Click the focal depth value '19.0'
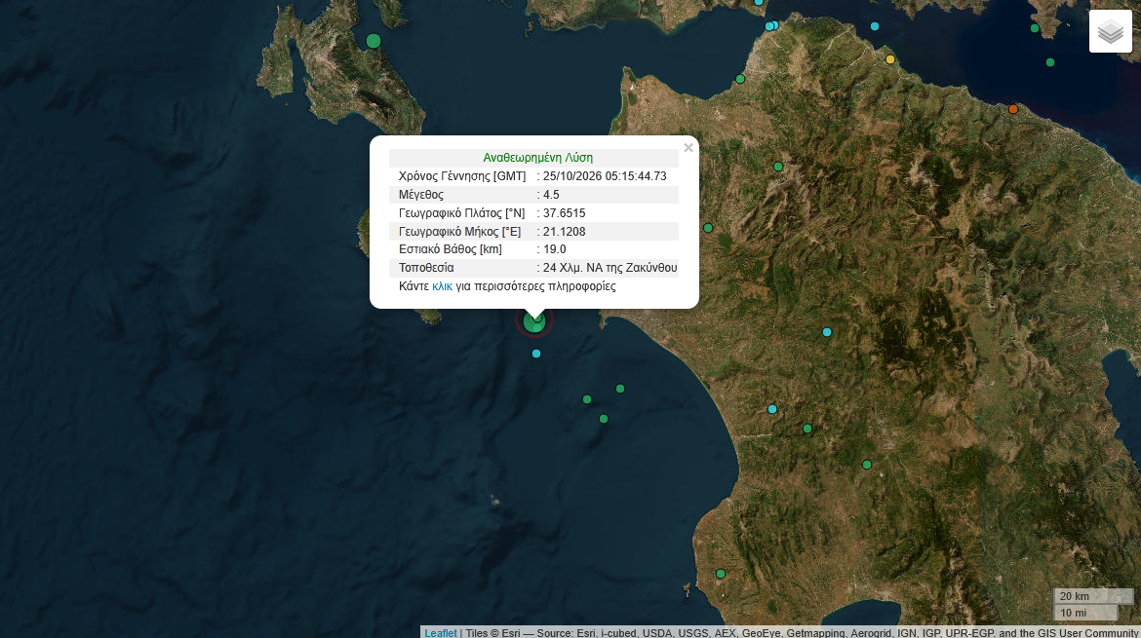 click(x=555, y=249)
